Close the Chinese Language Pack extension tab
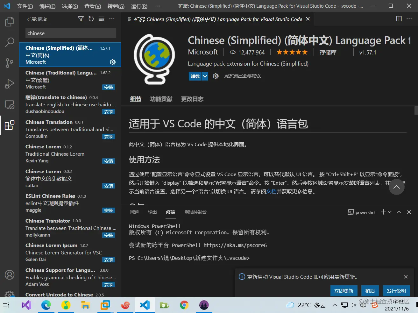Image resolution: width=418 pixels, height=313 pixels. 308,19
